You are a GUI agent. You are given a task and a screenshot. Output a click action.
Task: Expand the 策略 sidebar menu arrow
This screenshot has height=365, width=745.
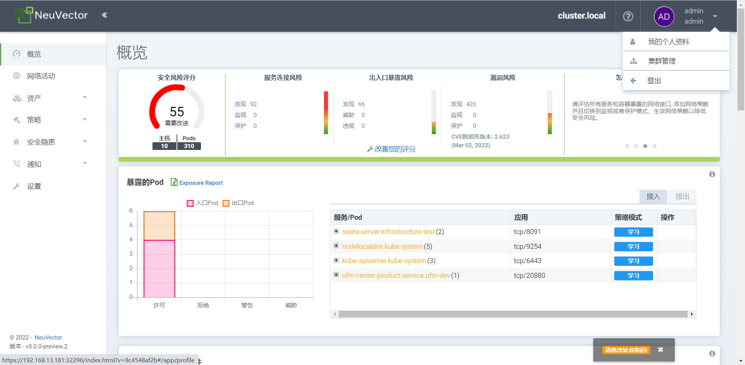[85, 119]
